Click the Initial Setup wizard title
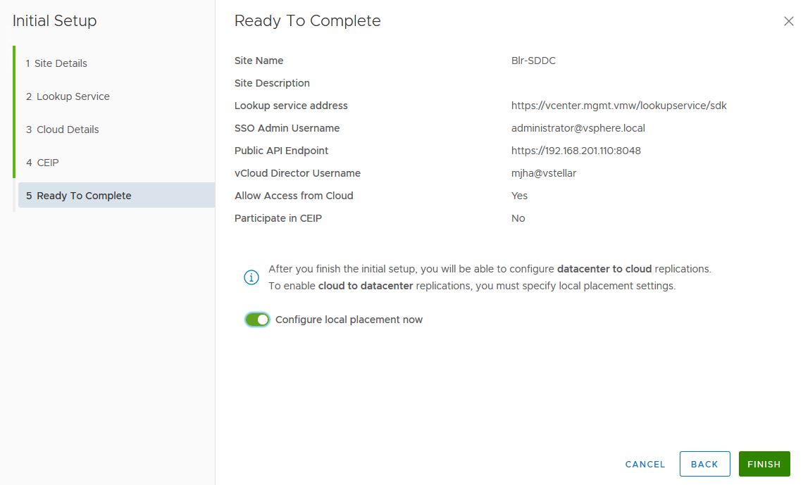The image size is (803, 485). (54, 21)
